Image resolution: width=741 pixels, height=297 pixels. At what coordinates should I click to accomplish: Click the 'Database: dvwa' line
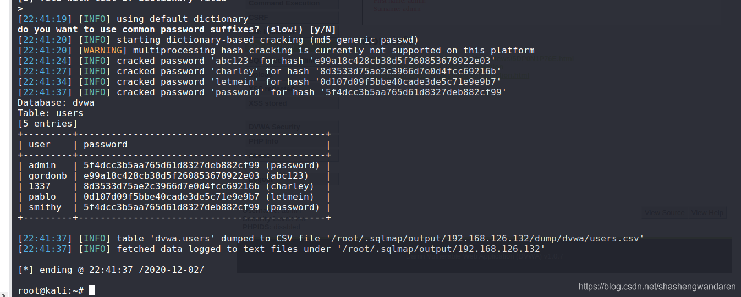(x=56, y=103)
